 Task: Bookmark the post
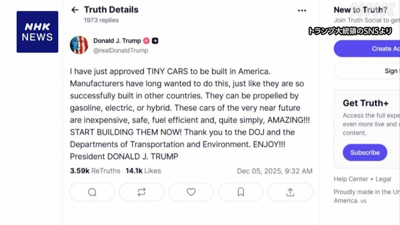point(241,192)
